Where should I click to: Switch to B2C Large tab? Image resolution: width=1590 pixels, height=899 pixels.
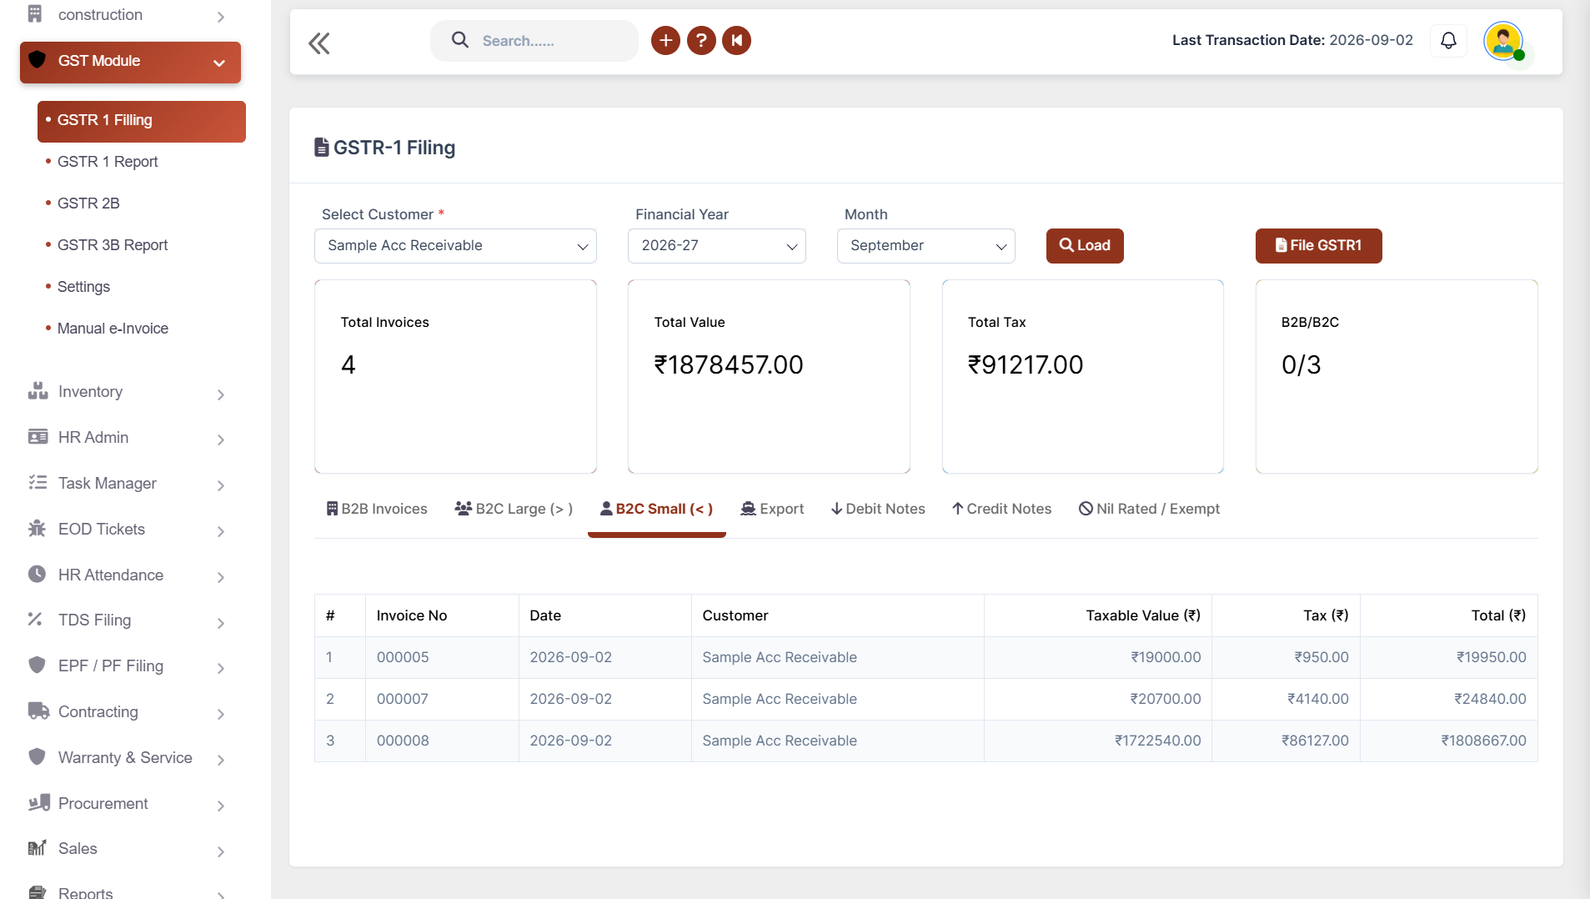coord(514,509)
